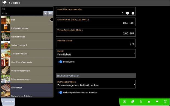Screen dimensions: 170x106
Task: Duplicate the article using the copy icon
Action: 133,102
